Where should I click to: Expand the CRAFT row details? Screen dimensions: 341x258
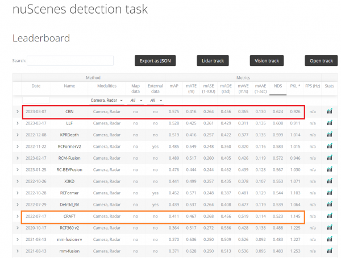(x=18, y=217)
